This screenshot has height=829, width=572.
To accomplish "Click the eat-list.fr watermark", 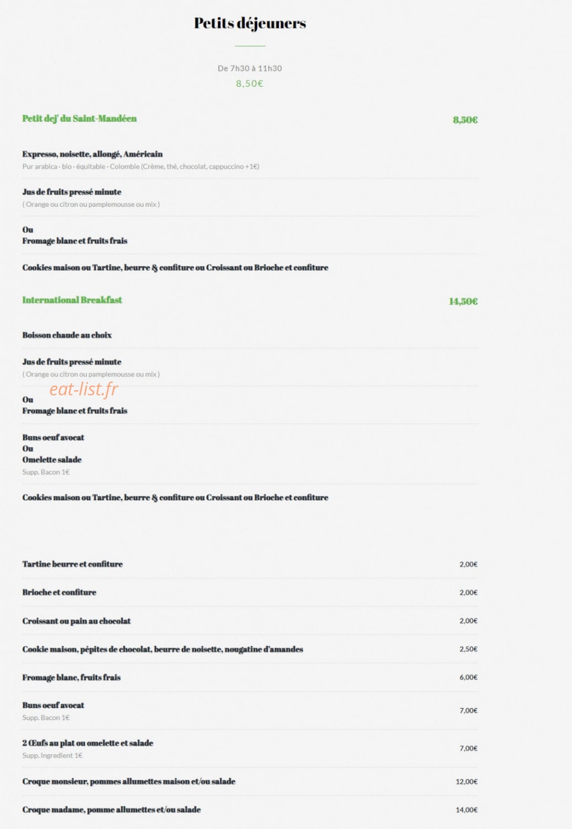I will 84,389.
